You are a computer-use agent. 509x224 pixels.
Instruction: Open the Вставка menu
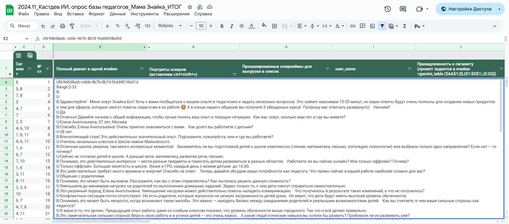click(x=75, y=14)
